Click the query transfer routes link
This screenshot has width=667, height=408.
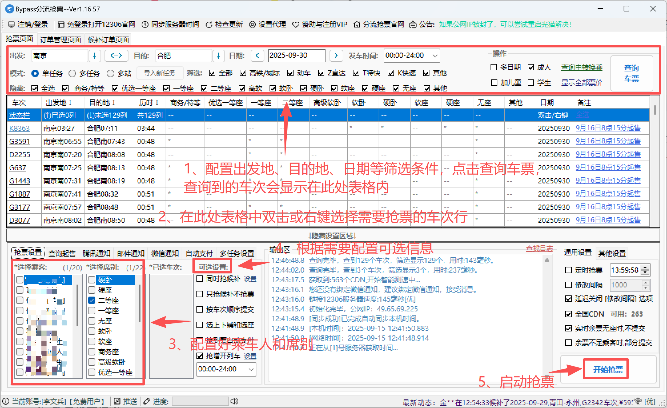[582, 67]
